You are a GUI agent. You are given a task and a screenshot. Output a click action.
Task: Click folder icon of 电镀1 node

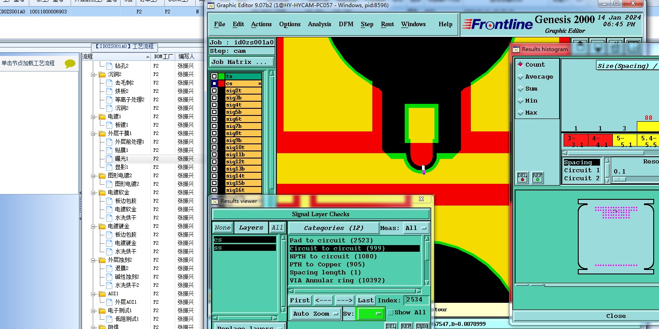point(103,116)
